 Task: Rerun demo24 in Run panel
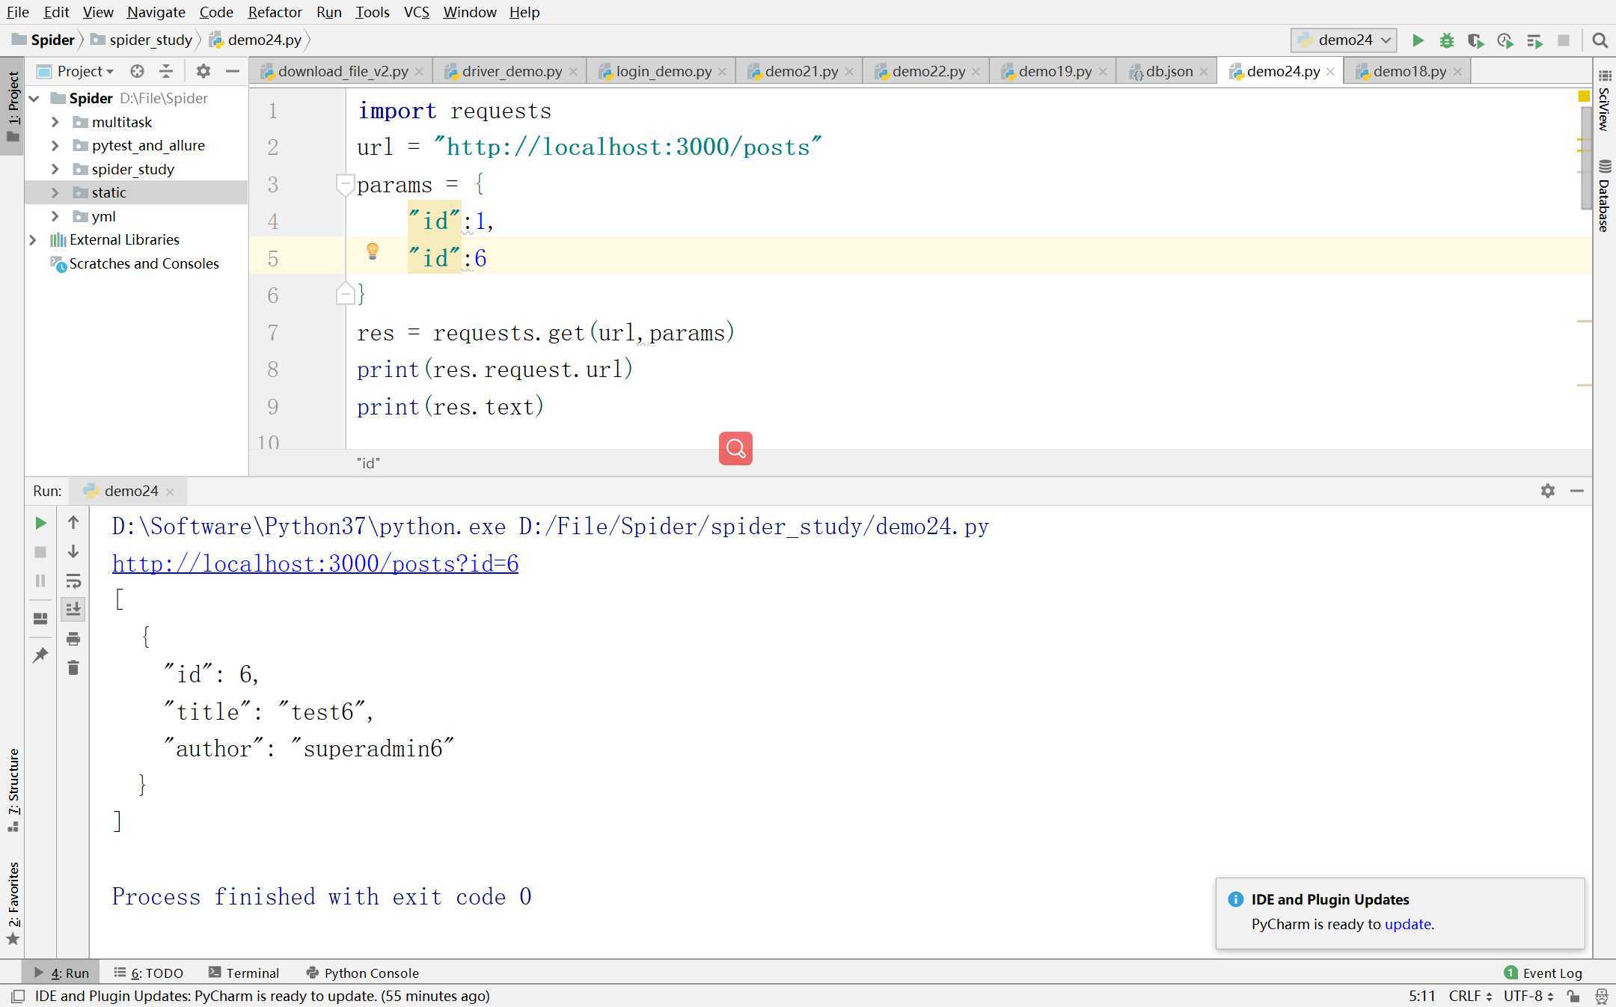point(40,523)
